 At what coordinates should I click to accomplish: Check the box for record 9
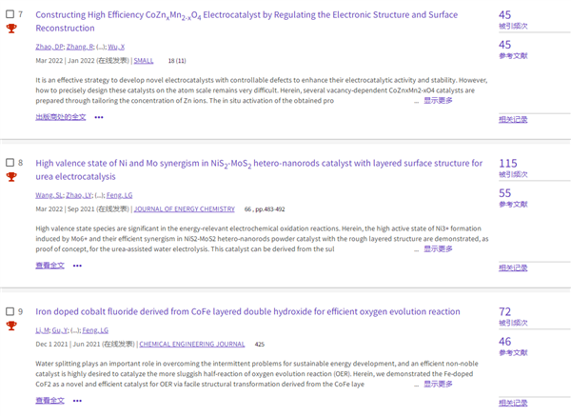point(10,311)
